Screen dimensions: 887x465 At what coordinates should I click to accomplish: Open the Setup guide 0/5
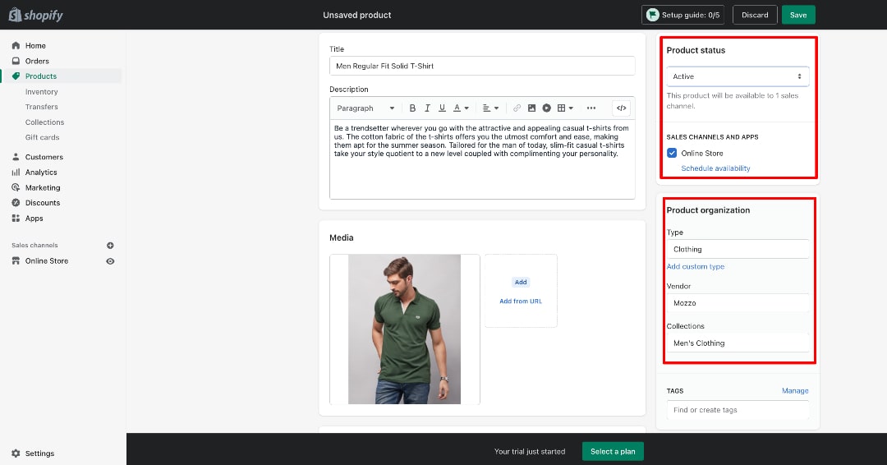click(x=683, y=15)
